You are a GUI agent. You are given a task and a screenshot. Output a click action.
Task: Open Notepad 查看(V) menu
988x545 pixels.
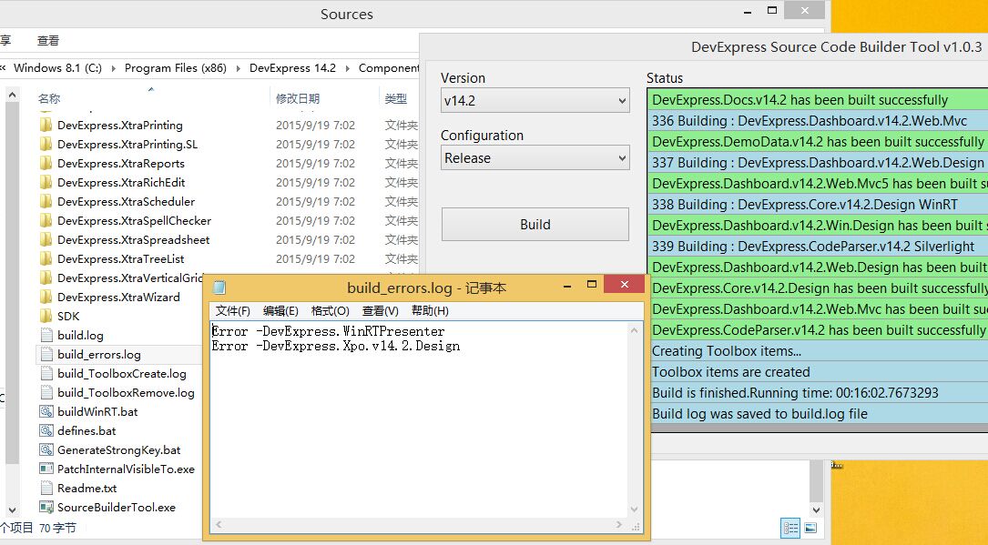(380, 311)
